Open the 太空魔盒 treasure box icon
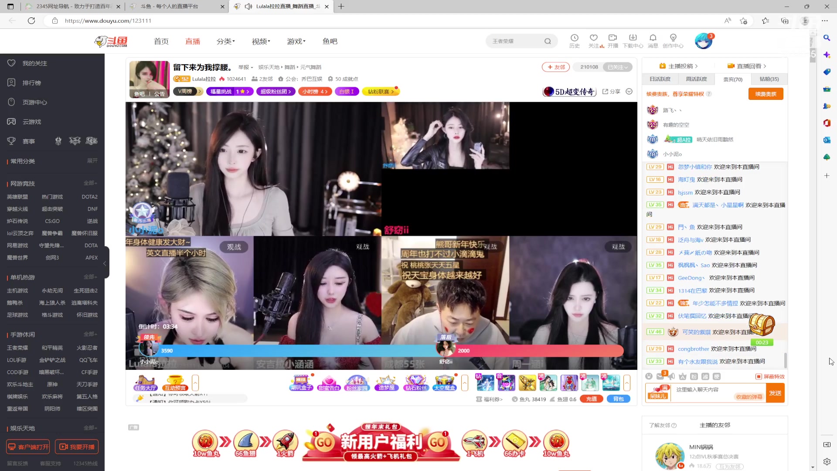The image size is (837, 471). 445,382
